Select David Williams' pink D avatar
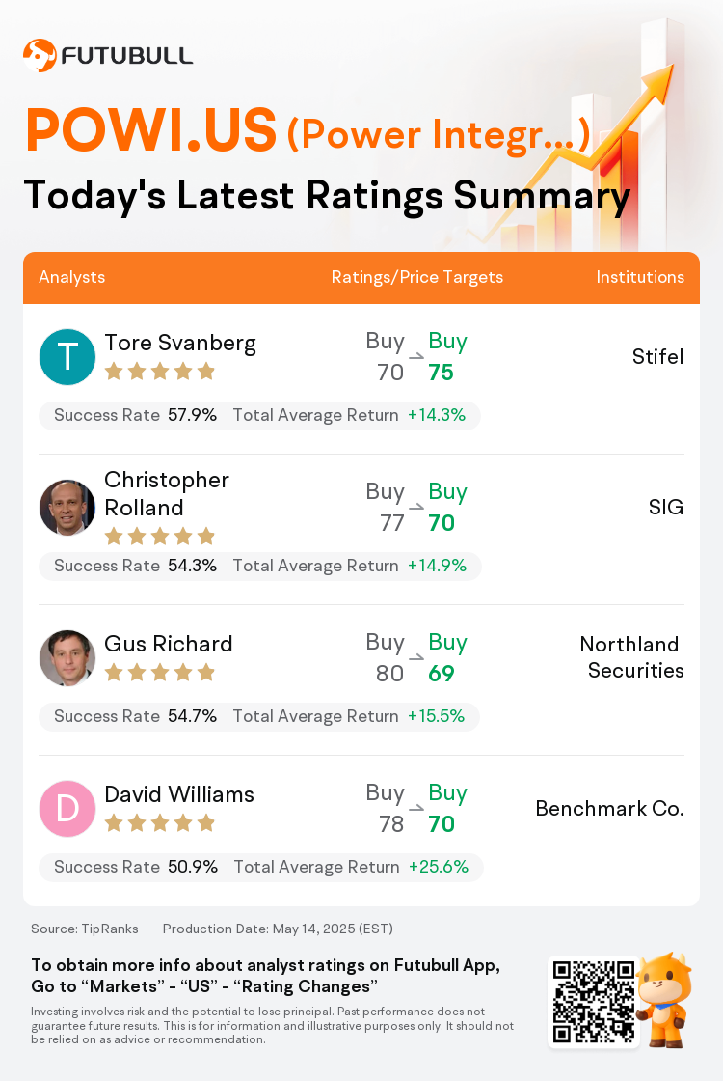The image size is (723, 1081). point(67,809)
